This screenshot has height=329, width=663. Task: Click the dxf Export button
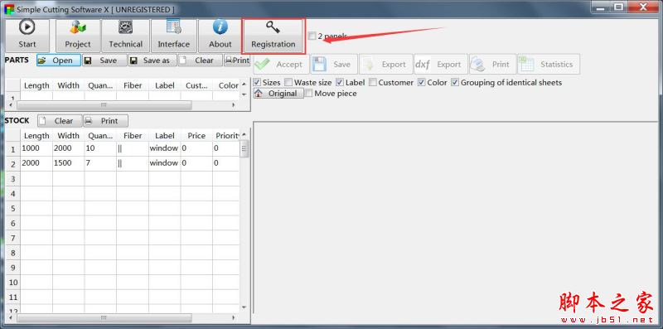(441, 65)
